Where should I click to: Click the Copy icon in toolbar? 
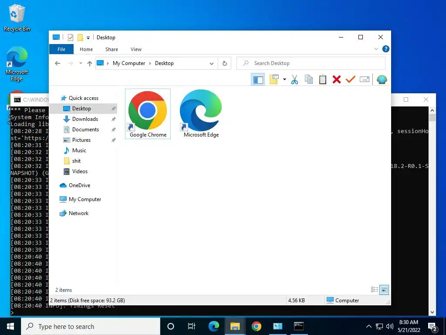(309, 79)
